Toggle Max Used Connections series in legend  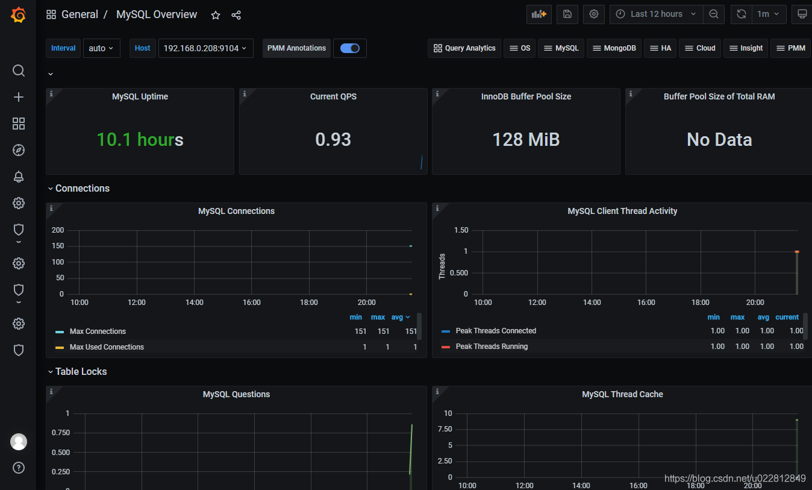click(107, 347)
